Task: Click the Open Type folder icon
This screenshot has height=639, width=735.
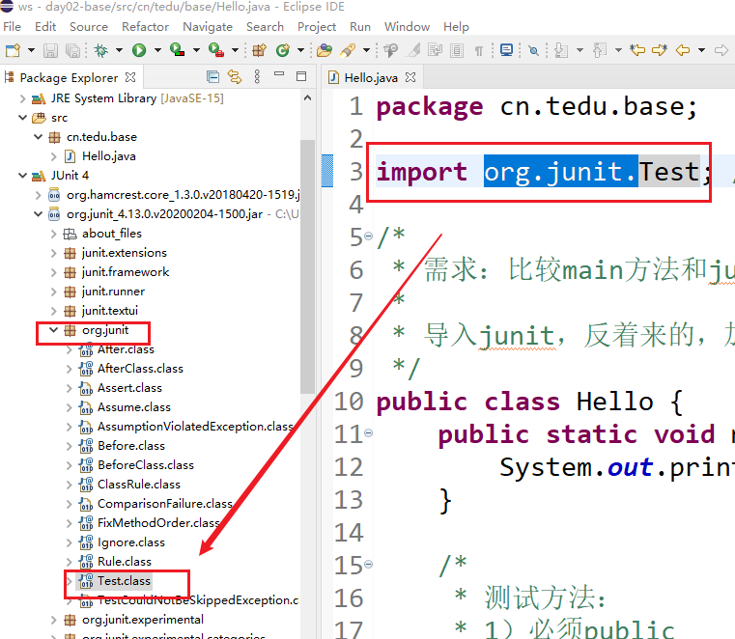Action: 325,50
